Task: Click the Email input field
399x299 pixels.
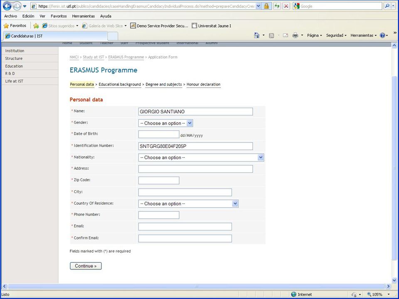Action: coord(185,227)
